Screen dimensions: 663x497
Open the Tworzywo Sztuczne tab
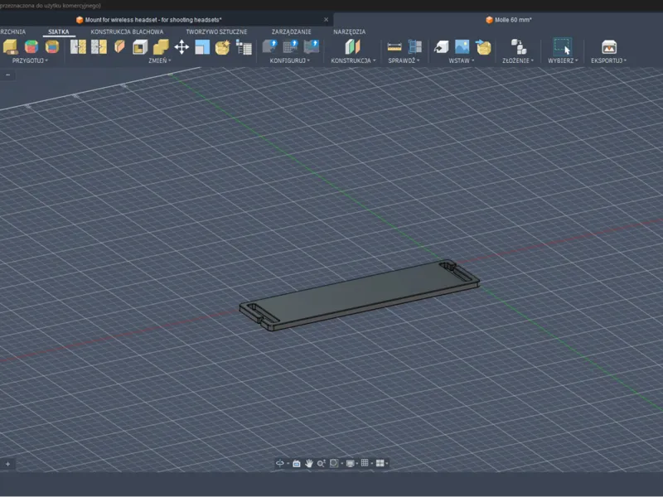(216, 31)
